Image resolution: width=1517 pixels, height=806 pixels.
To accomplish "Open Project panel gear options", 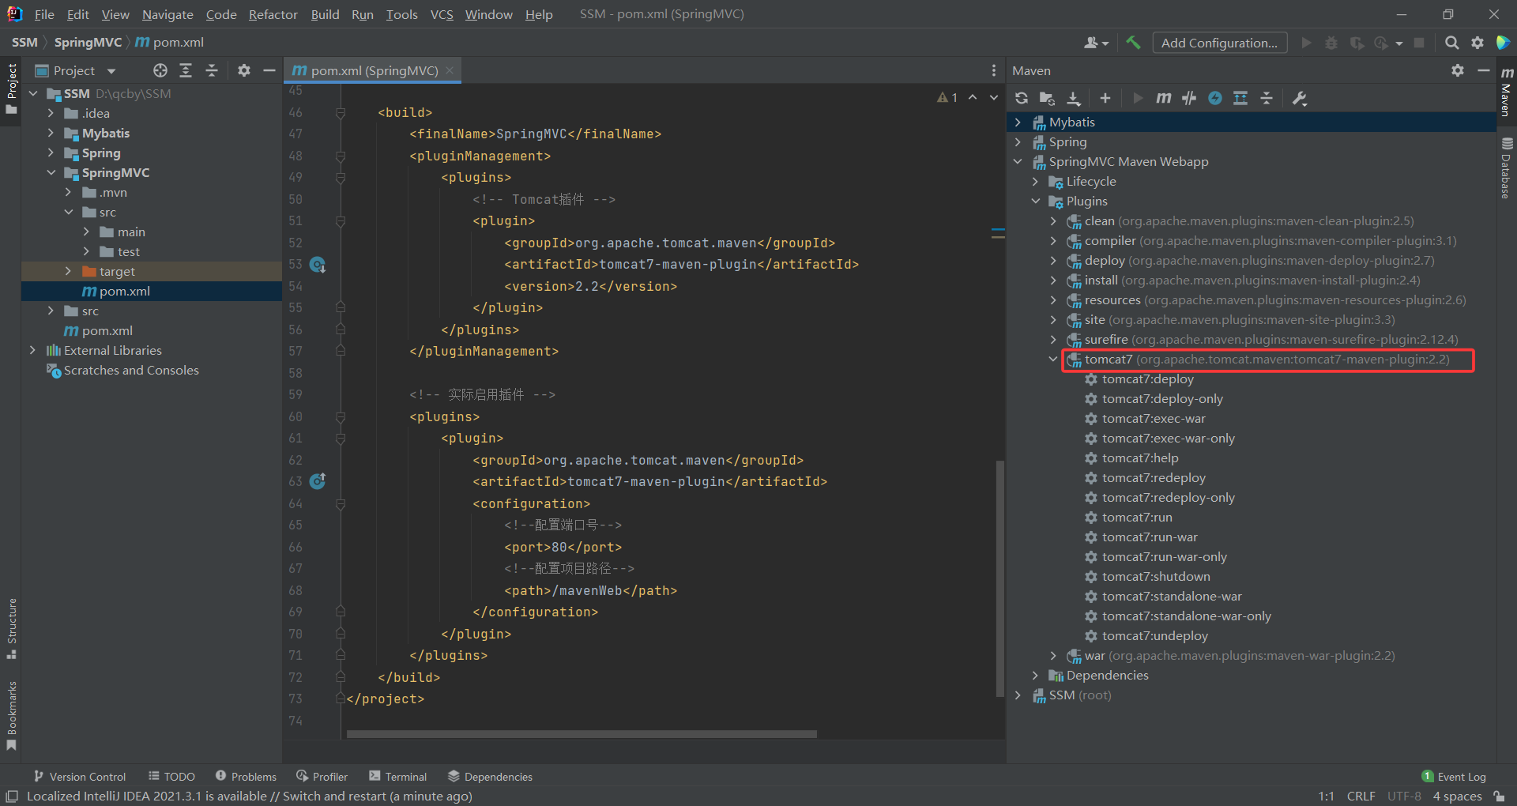I will [244, 70].
